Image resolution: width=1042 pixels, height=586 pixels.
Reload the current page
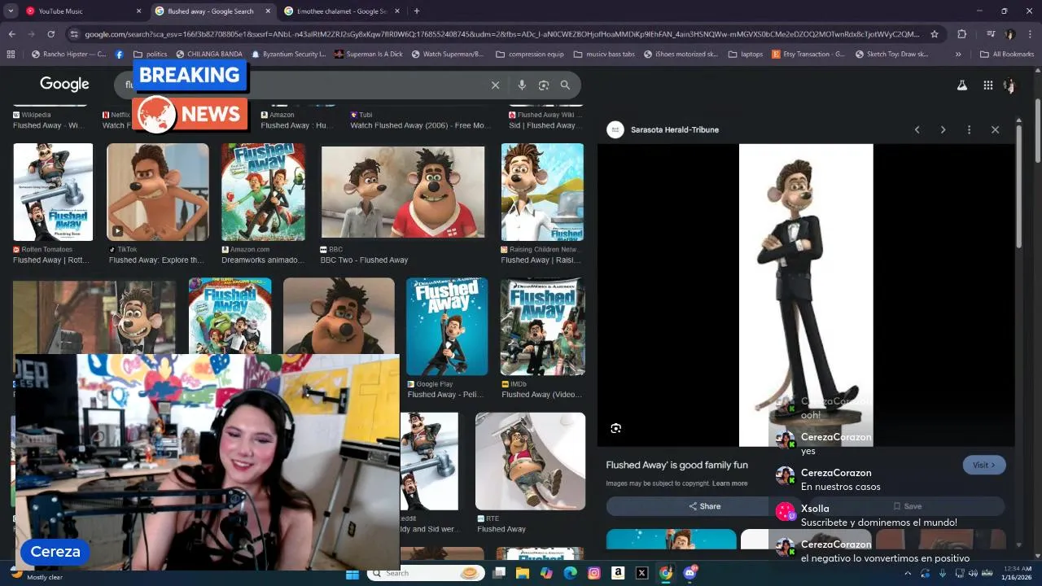(50, 34)
